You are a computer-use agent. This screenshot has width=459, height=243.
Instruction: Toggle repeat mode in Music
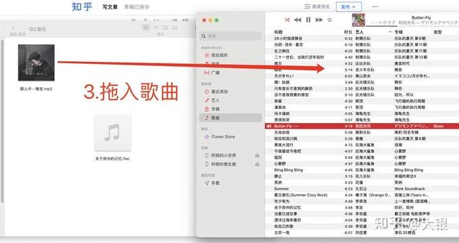point(330,20)
